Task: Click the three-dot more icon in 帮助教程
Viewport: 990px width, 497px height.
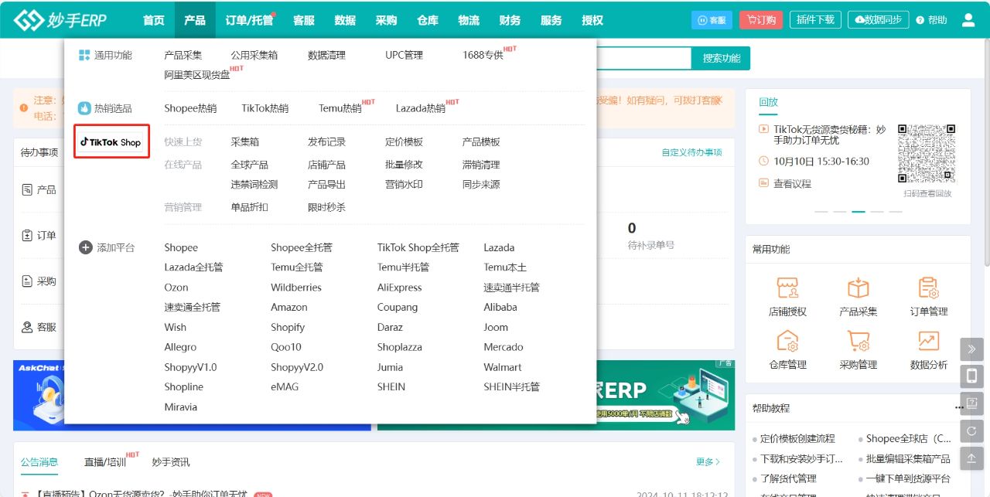Action: point(960,407)
